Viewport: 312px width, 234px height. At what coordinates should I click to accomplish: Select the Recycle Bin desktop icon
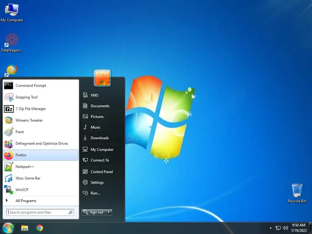[297, 193]
